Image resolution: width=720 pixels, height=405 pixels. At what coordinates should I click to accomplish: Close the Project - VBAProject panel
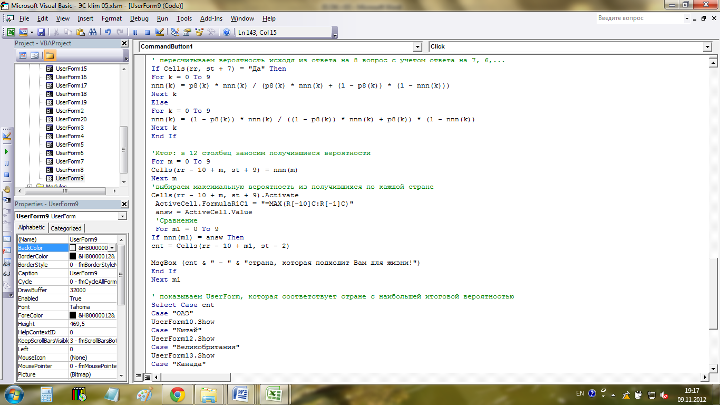pos(124,43)
